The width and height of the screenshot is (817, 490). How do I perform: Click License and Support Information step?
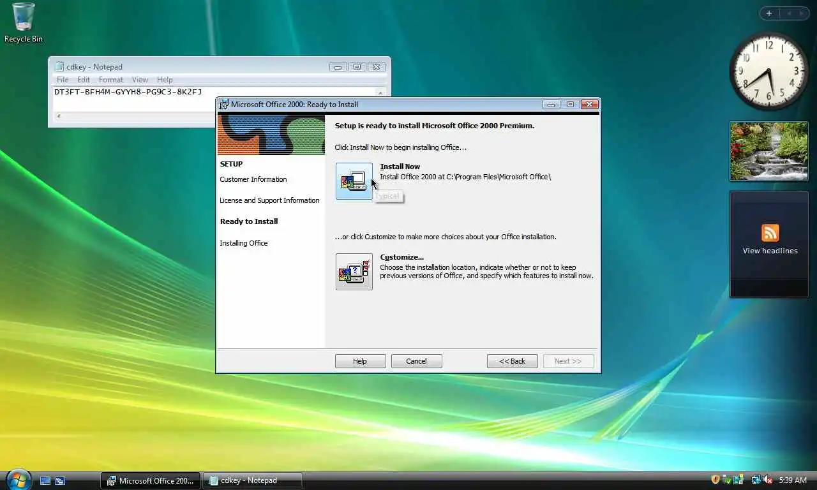click(269, 200)
